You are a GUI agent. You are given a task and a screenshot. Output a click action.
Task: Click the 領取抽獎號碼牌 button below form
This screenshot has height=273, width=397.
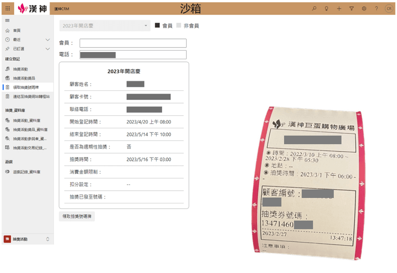[77, 216]
